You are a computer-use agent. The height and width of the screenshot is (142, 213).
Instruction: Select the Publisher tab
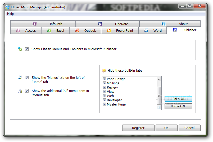pyautogui.click(x=184, y=30)
